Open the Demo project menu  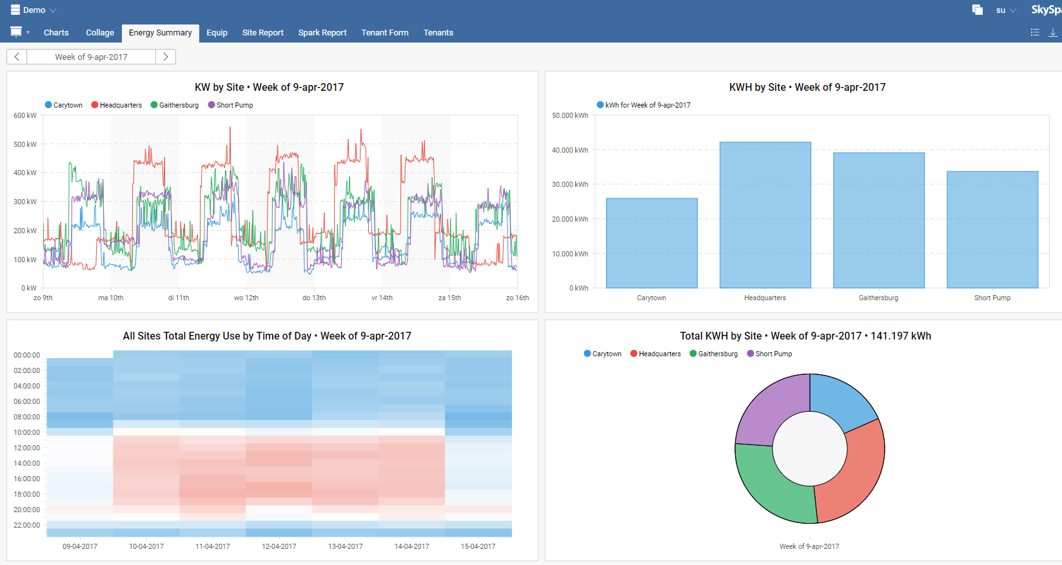(34, 10)
